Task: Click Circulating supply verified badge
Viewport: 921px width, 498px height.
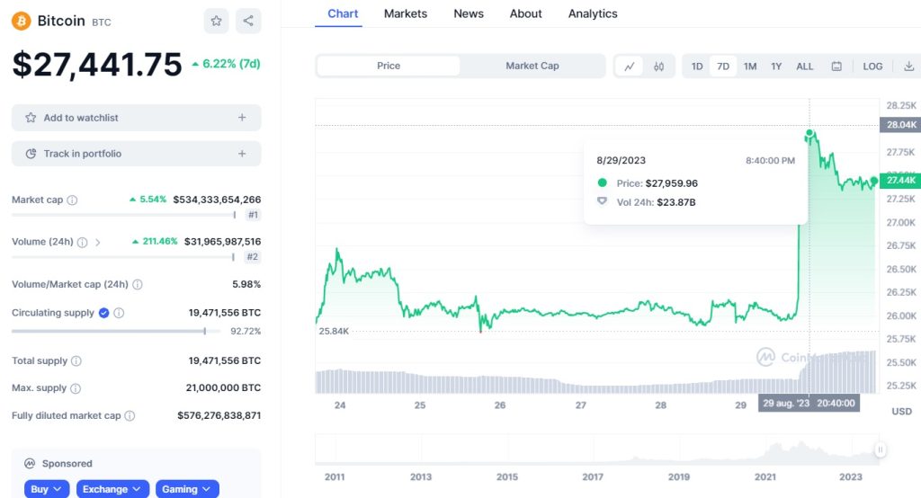Action: pos(104,313)
